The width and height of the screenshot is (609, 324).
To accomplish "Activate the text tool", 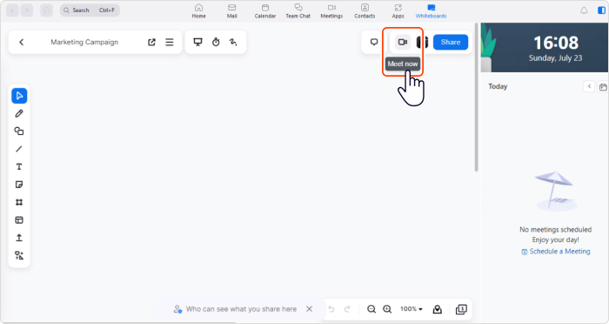I will coord(19,166).
